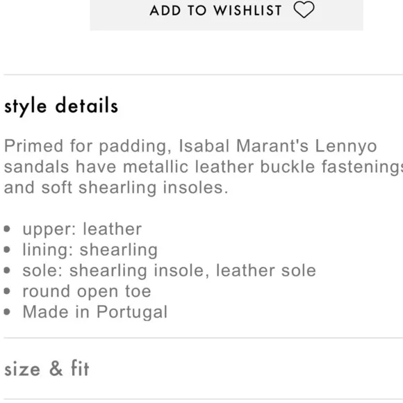The image size is (403, 403).
Task: Click the divider line above size & fit
Action: [x=204, y=338]
